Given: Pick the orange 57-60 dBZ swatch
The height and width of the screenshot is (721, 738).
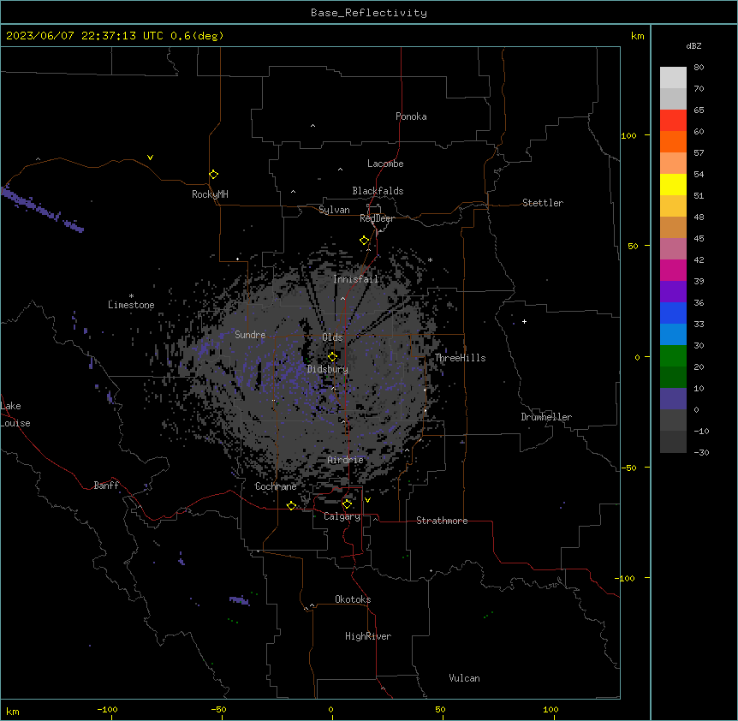Looking at the screenshot, I should (x=673, y=141).
